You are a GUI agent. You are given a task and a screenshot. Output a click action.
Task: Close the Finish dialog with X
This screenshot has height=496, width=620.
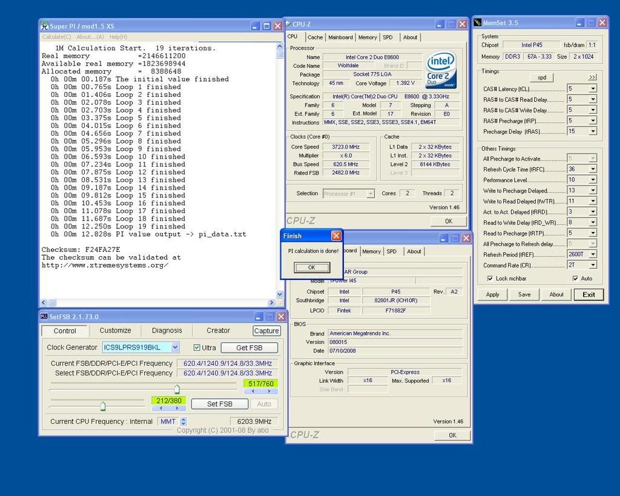(x=336, y=236)
